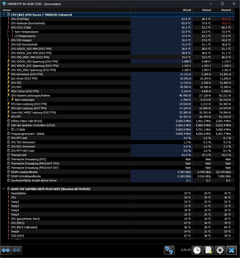Click the 1:31:14 elapsed time display
Screen dimensions: 240x258
[186, 250]
